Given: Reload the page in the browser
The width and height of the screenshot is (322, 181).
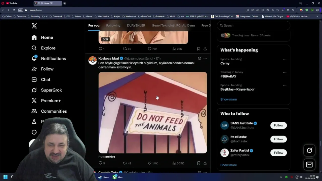Looking at the screenshot, I should (x=14, y=10).
